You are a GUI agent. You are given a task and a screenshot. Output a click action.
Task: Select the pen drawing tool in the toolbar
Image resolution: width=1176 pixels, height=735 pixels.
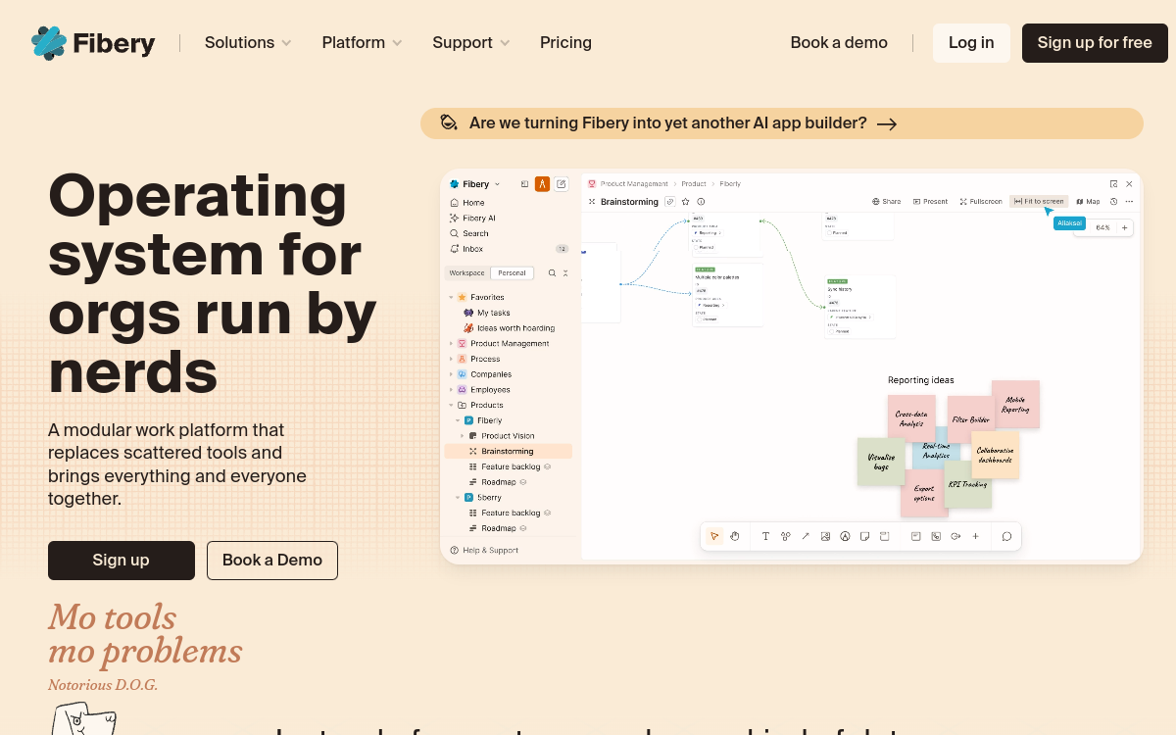845,536
